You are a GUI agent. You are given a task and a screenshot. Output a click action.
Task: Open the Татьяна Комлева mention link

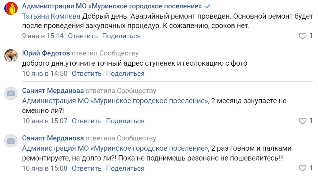[52, 17]
